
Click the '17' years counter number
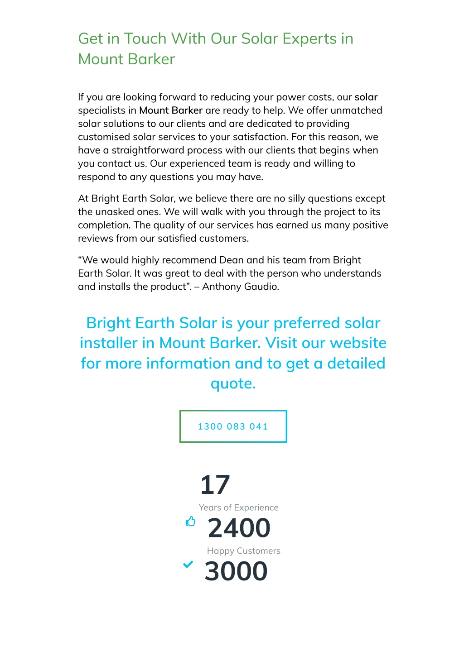coord(215,484)
